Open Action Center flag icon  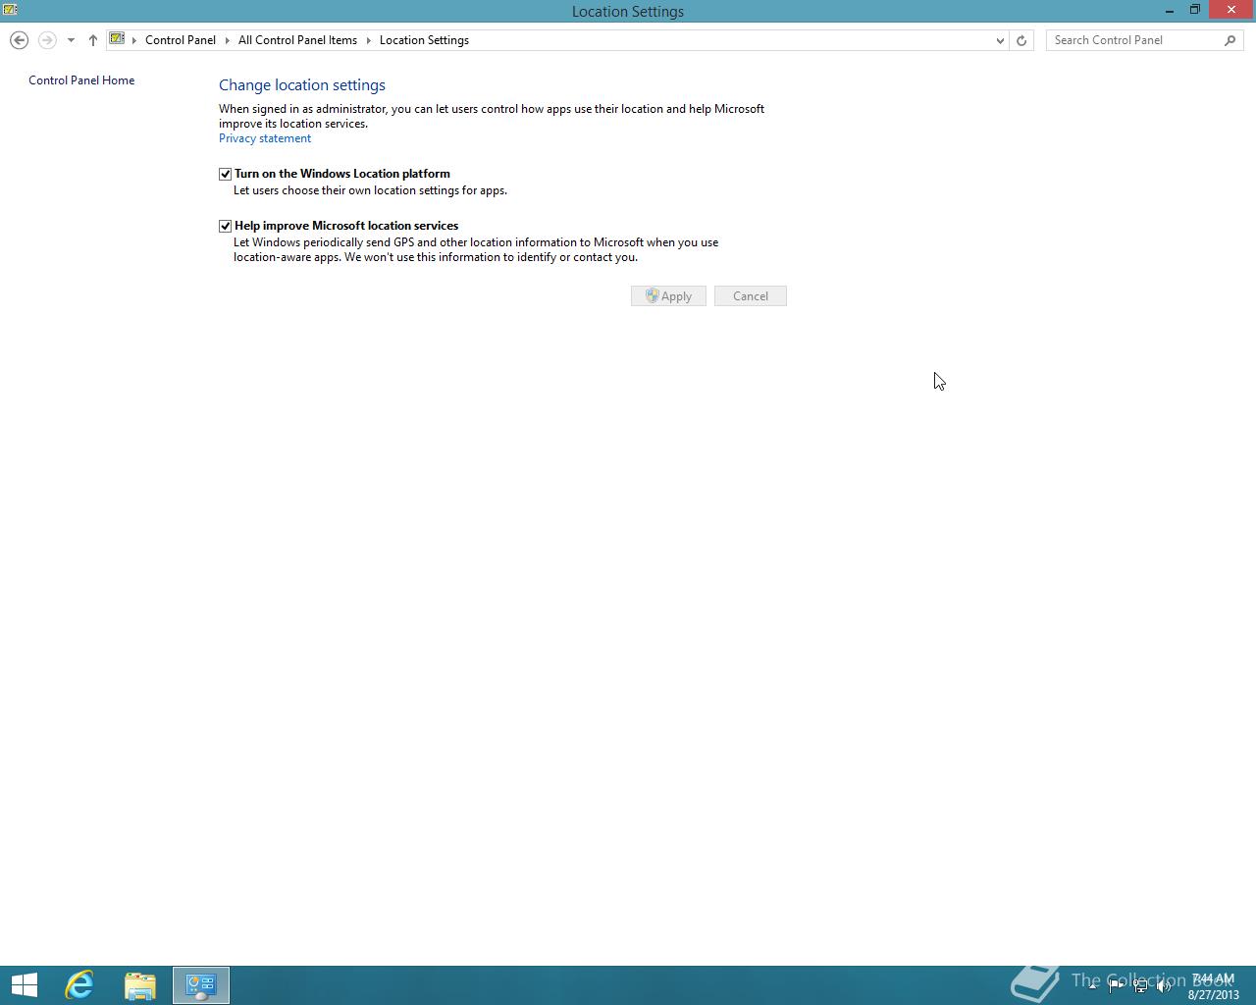(x=1116, y=986)
